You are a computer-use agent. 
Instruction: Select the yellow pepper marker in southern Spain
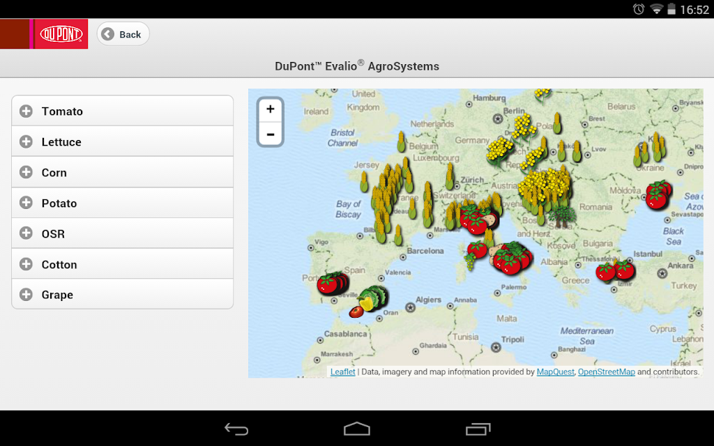[365, 303]
